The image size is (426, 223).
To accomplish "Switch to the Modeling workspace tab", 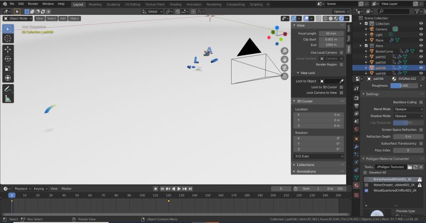I will [95, 4].
